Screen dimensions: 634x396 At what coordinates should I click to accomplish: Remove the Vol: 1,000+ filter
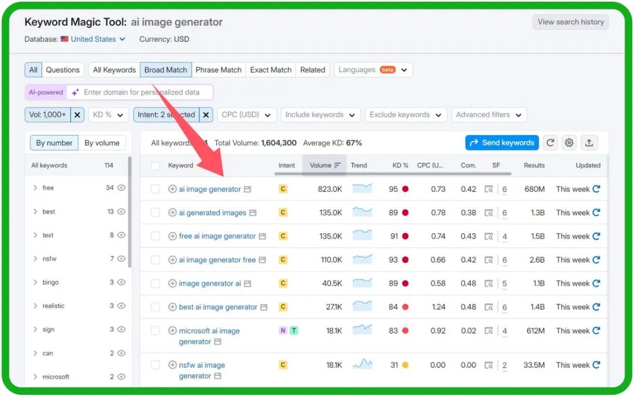point(78,115)
